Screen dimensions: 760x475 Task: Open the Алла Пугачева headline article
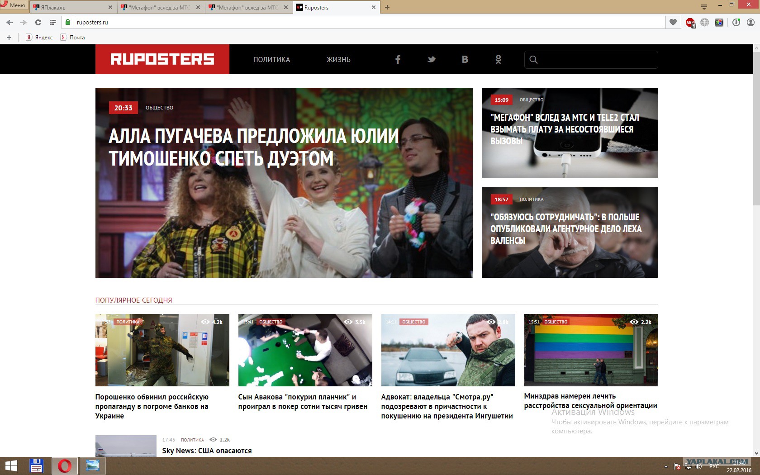point(254,147)
